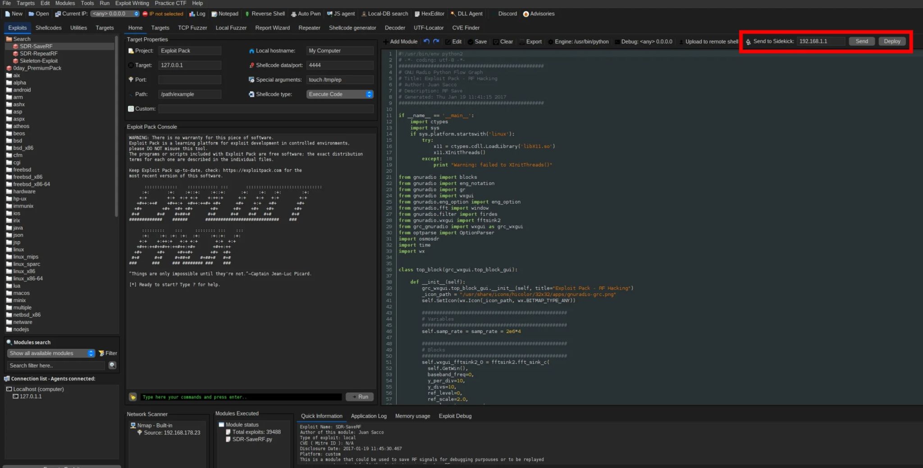
Task: Toggle the Custom checkbox in Target Properties
Action: (131, 109)
